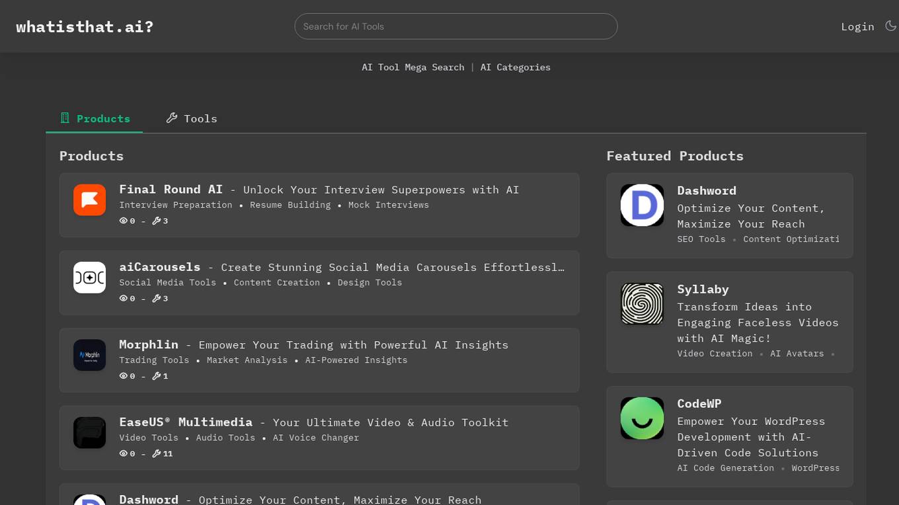Open featured Dashword product title
The image size is (899, 505).
click(x=707, y=190)
